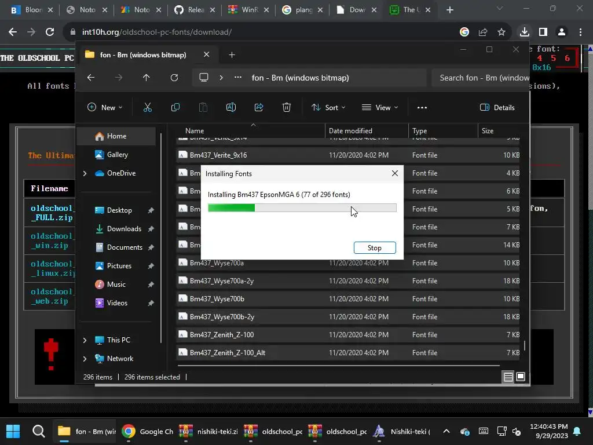The height and width of the screenshot is (445, 593).
Task: Sort files by Name column header
Action: pyautogui.click(x=251, y=130)
